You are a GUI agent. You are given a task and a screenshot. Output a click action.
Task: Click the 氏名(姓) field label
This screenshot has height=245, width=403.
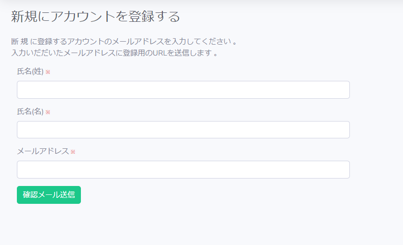tap(30, 71)
